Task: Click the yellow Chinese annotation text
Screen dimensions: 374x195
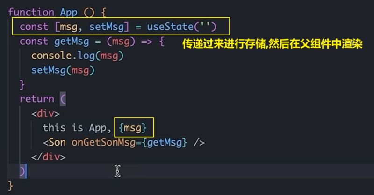Action: coord(273,43)
